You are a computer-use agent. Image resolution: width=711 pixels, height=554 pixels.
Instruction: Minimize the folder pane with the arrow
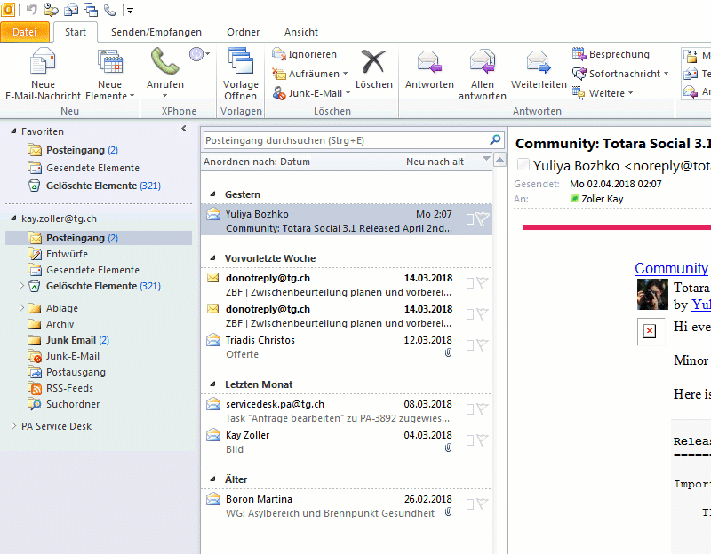pos(184,129)
